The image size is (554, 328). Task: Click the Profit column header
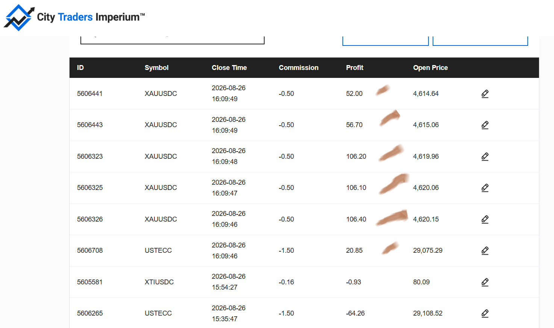[354, 68]
